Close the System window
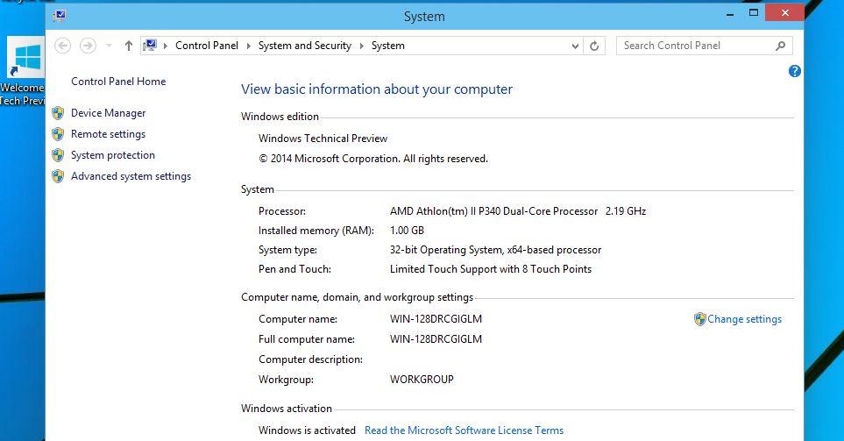The height and width of the screenshot is (441, 844). (784, 13)
